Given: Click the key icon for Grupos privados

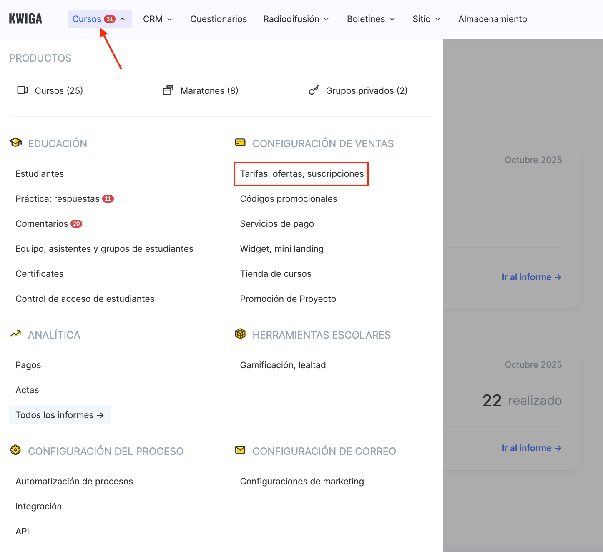Looking at the screenshot, I should pos(314,90).
